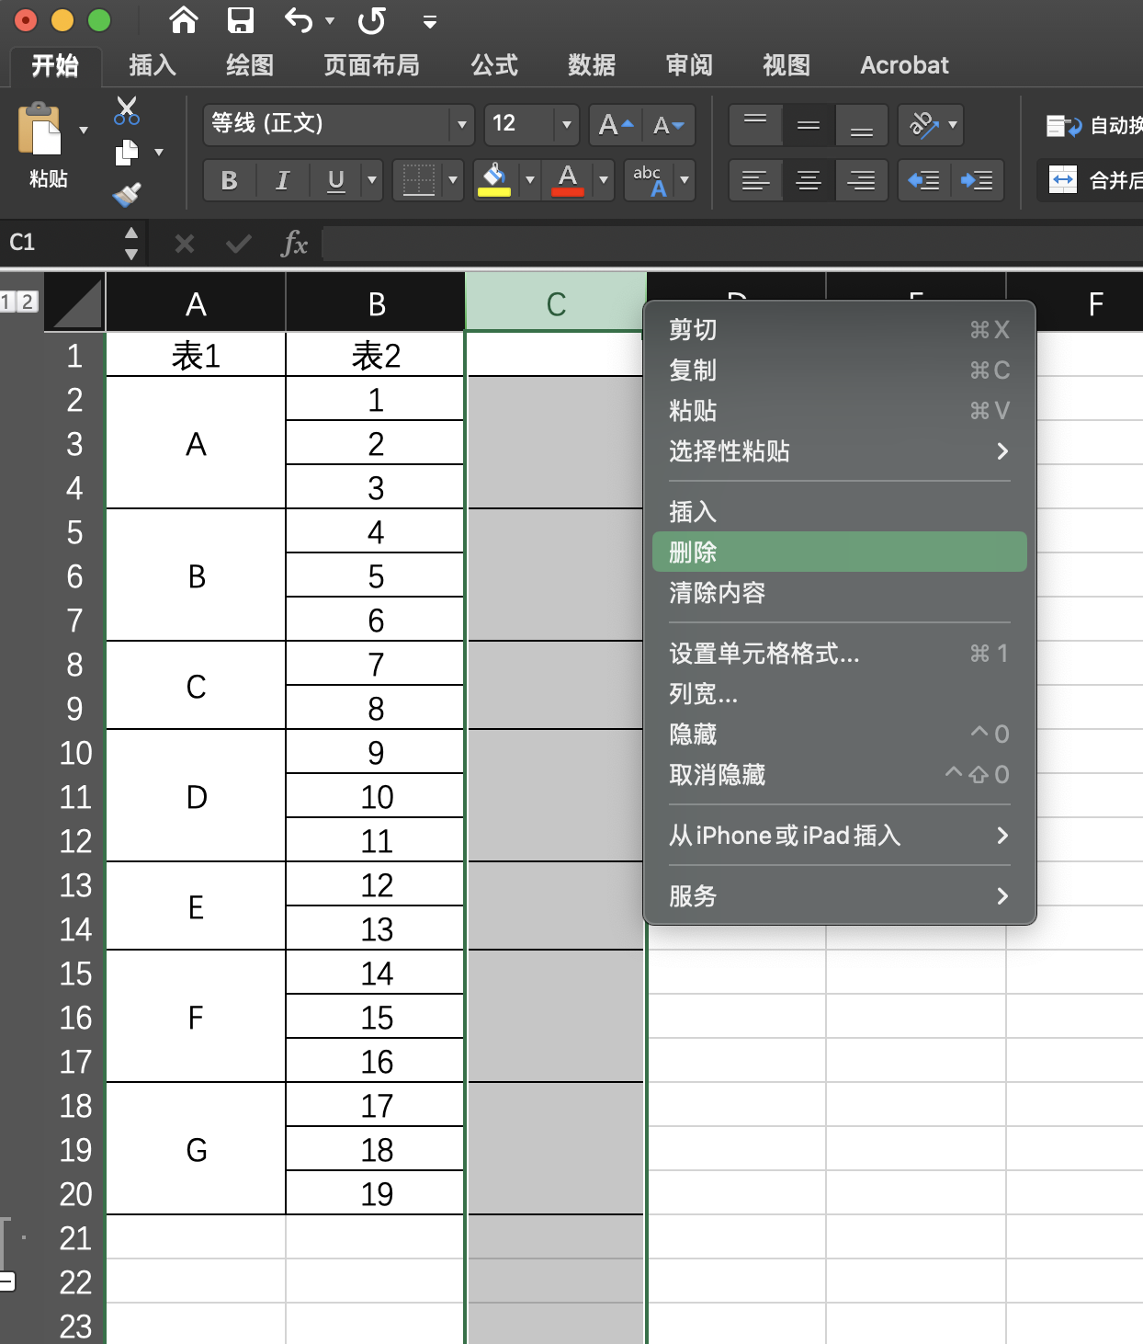The image size is (1143, 1344).
Task: Toggle center alignment
Action: (x=808, y=180)
